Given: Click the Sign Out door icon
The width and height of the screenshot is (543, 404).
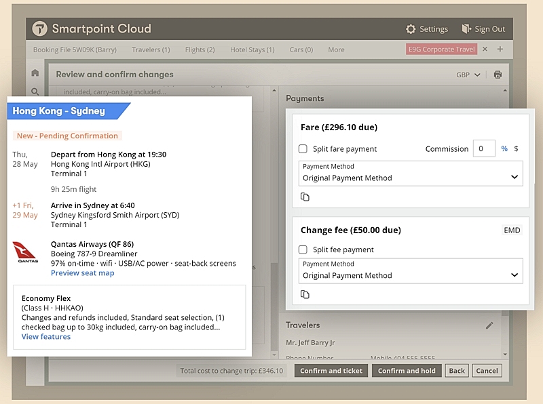Looking at the screenshot, I should pyautogui.click(x=466, y=28).
